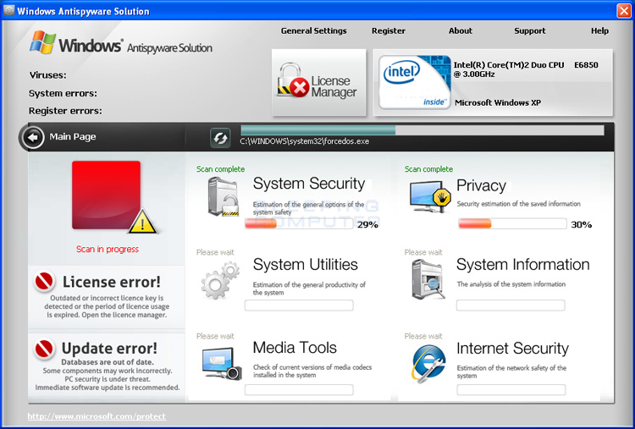
Task: Click the title bar application icon
Action: [x=8, y=10]
